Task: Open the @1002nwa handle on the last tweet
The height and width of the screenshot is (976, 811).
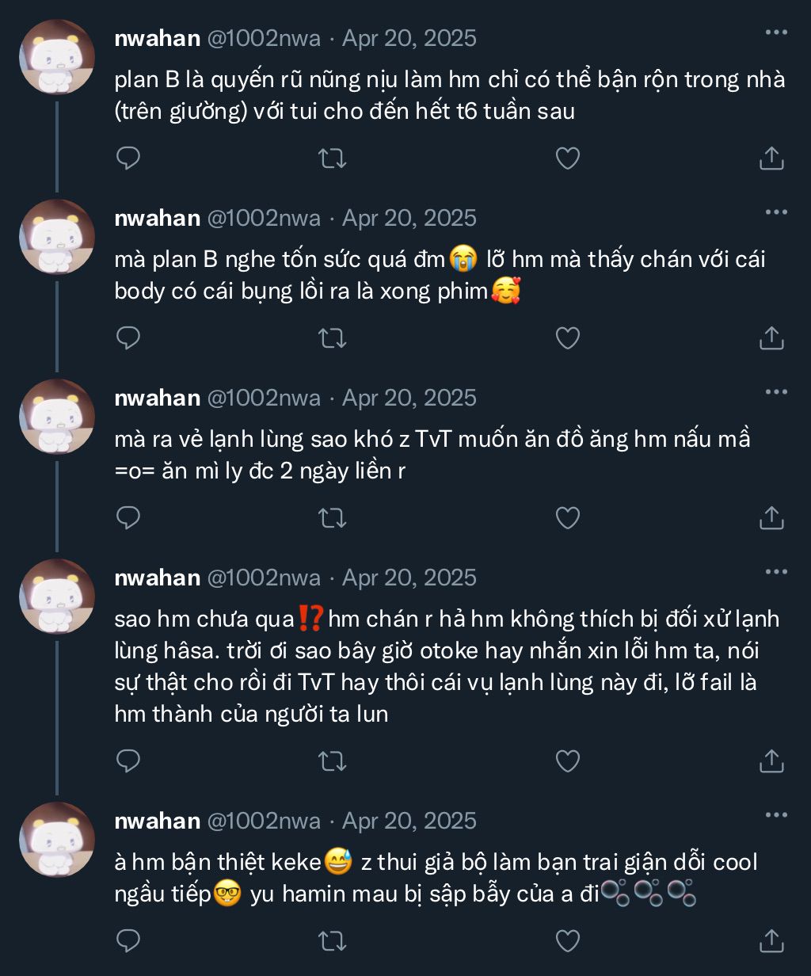Action: tap(264, 821)
